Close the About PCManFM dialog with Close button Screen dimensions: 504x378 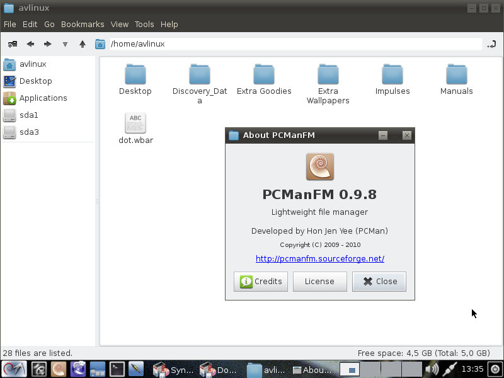(x=379, y=282)
